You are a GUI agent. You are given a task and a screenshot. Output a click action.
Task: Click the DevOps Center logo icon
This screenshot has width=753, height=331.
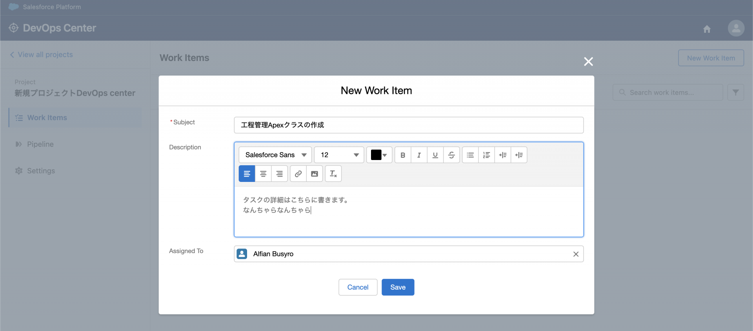point(14,28)
